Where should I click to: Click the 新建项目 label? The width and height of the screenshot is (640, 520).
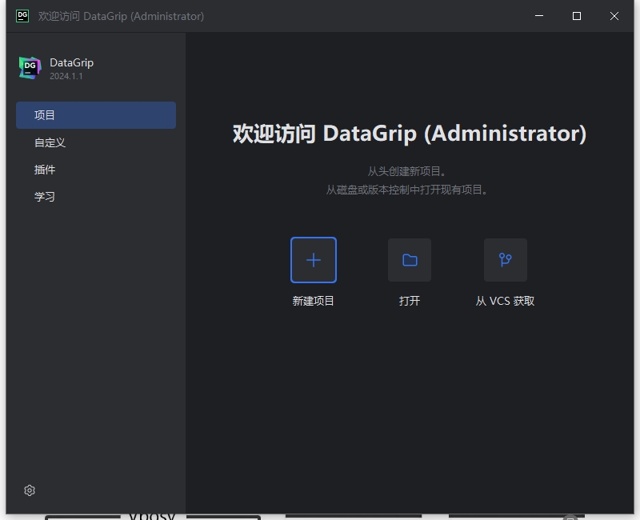click(x=313, y=301)
